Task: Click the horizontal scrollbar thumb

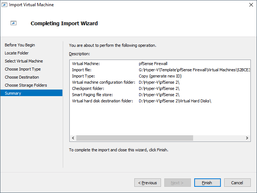Action: point(134,138)
